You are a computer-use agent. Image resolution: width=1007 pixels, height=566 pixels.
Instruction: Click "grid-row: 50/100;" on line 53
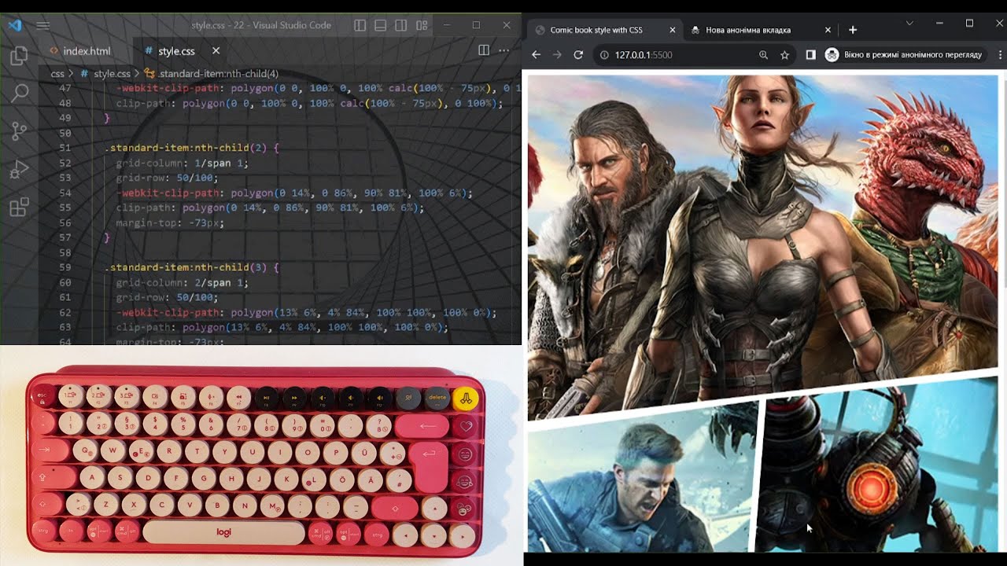pyautogui.click(x=167, y=178)
